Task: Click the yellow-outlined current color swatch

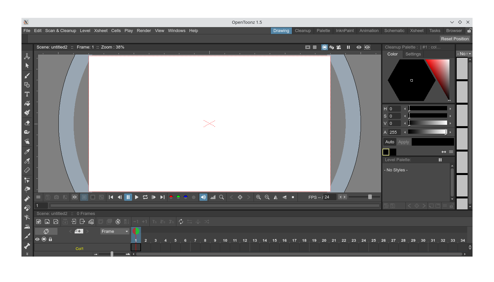Action: pyautogui.click(x=386, y=152)
